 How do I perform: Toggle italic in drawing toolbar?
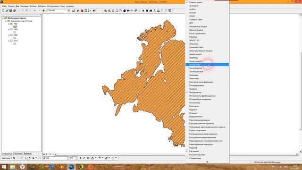tap(84, 158)
